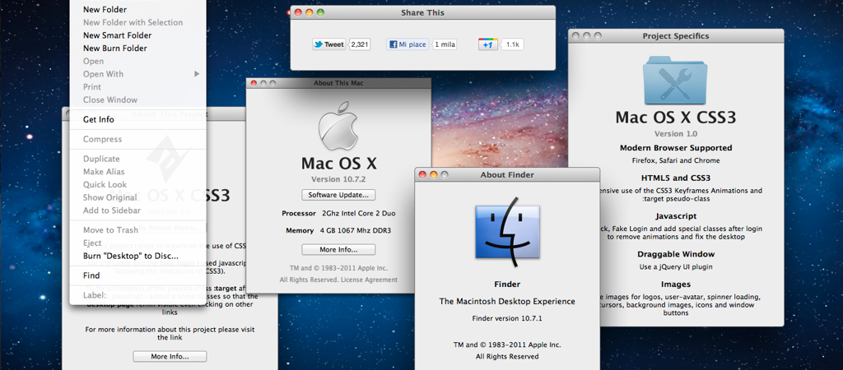Click the Make Alias menu entry

tap(104, 172)
